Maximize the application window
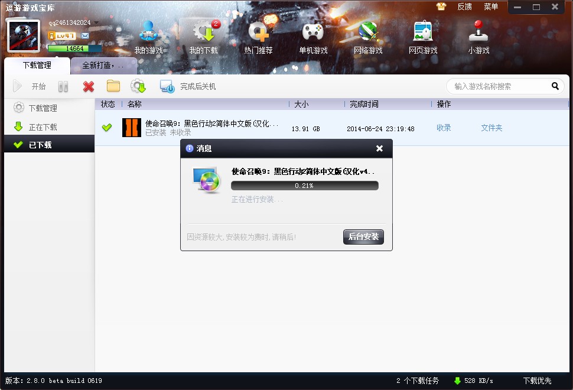This screenshot has height=390, width=573. pyautogui.click(x=536, y=7)
